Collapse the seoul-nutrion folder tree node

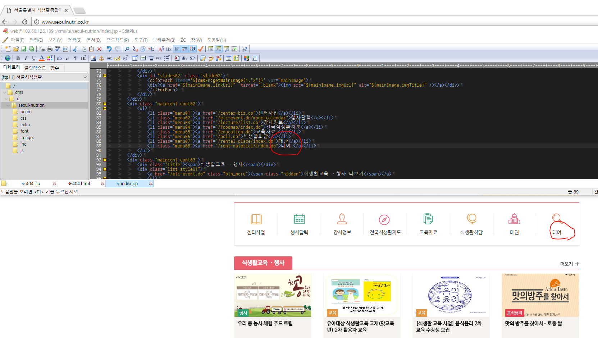tap(8, 105)
